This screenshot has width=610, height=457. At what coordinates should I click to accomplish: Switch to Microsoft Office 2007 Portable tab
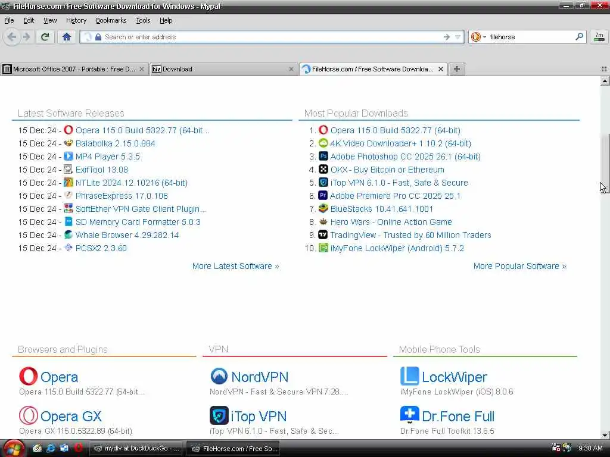pos(74,69)
